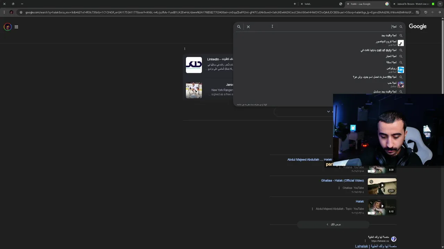Choose the Chrome dinosaur game suggestion thumbnail

click(401, 43)
